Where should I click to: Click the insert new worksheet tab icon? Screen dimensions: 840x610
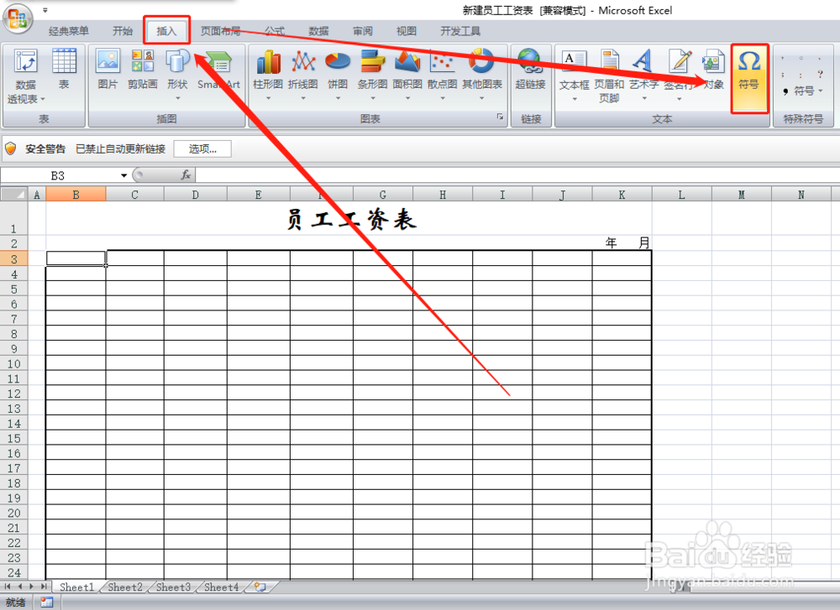(x=260, y=587)
